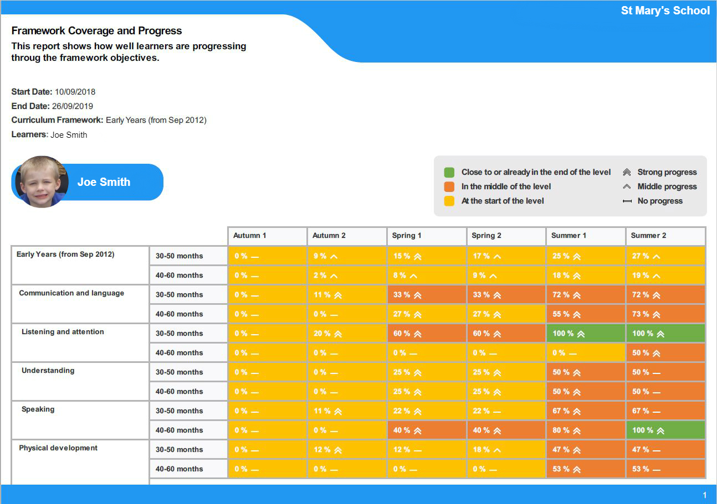Click the Strong progress double-chevron legend icon

[x=627, y=172]
